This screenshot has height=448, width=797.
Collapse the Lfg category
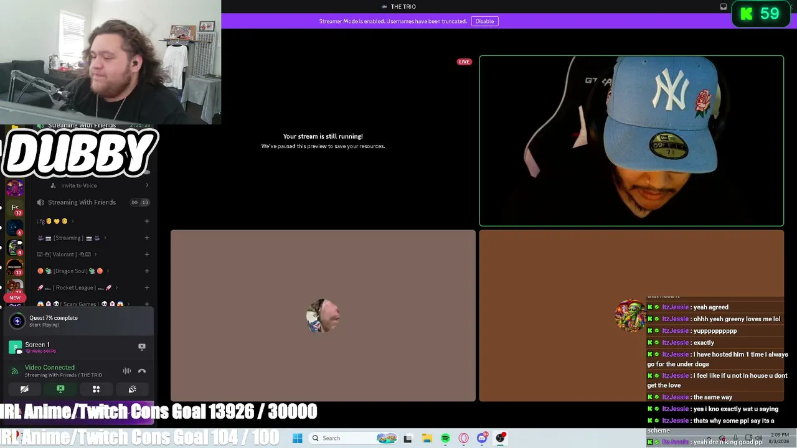[x=55, y=221]
